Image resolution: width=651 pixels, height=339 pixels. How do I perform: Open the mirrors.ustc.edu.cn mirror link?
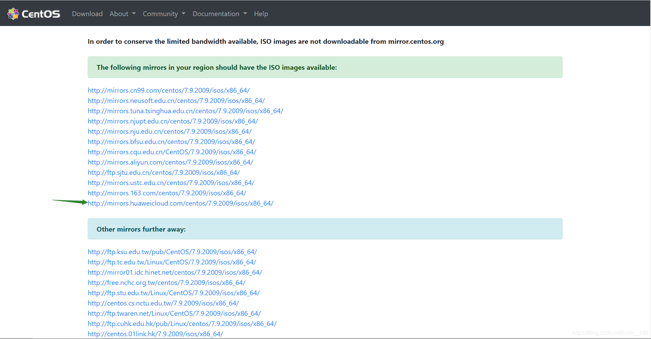171,183
